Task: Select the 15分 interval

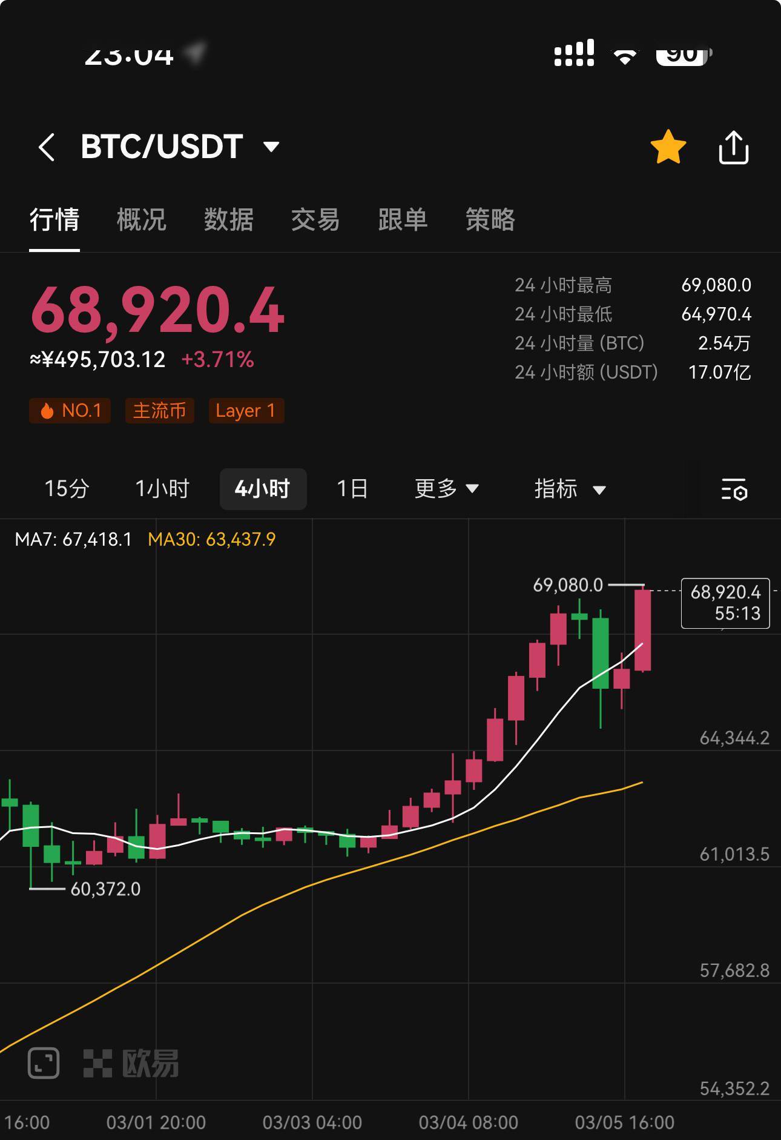Action: (x=67, y=488)
